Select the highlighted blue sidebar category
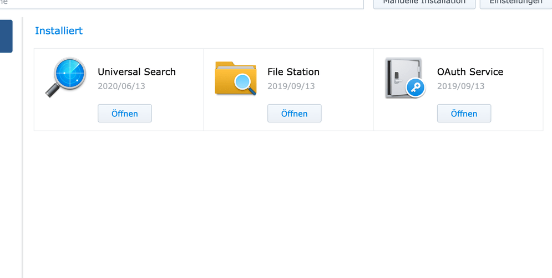The width and height of the screenshot is (552, 278). pos(6,36)
